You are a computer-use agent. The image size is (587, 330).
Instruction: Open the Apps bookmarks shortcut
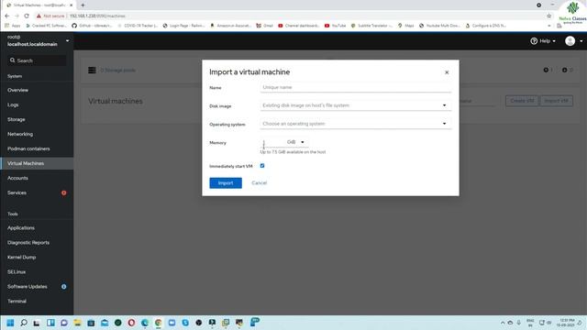click(x=12, y=26)
